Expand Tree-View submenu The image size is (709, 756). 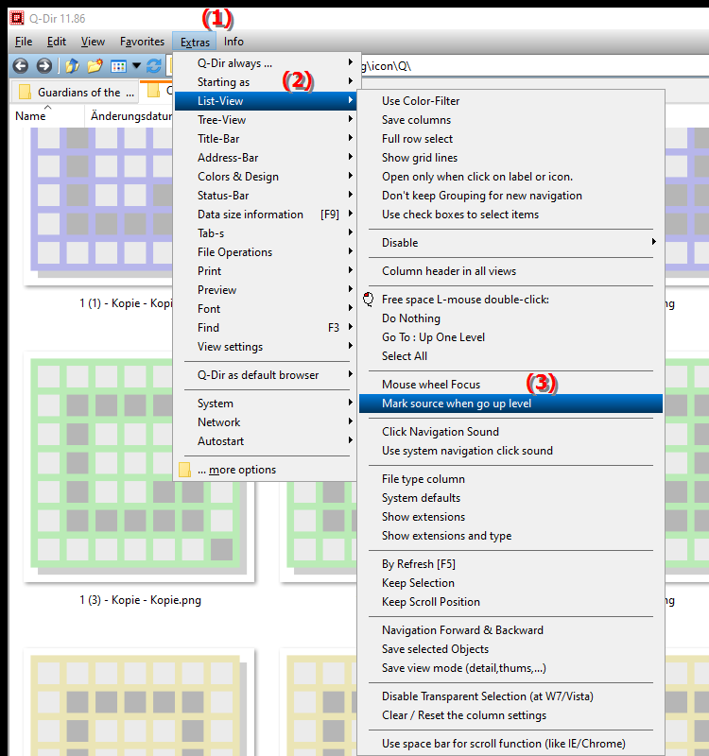[267, 120]
